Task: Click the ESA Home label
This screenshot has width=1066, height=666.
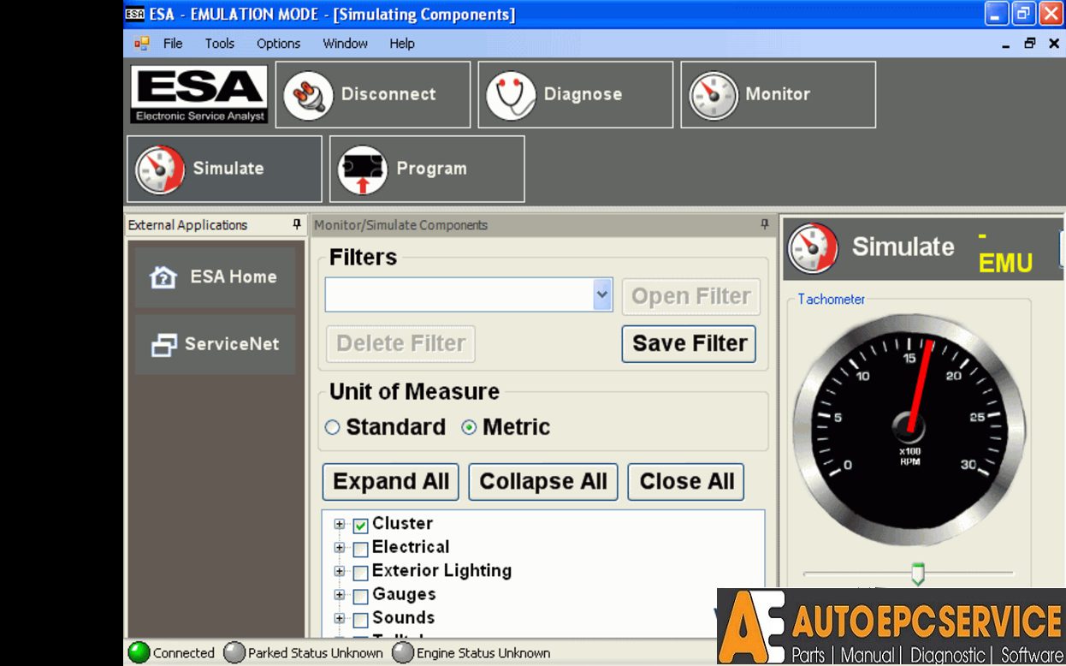Action: (x=234, y=277)
